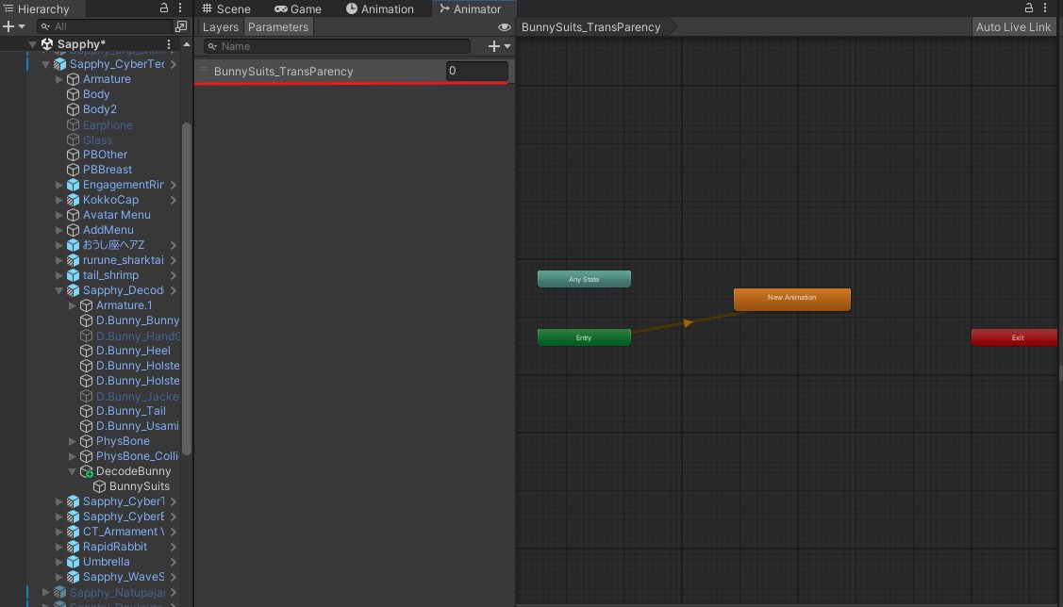Click the Hierarchy search field
This screenshot has height=607, width=1063.
105,26
